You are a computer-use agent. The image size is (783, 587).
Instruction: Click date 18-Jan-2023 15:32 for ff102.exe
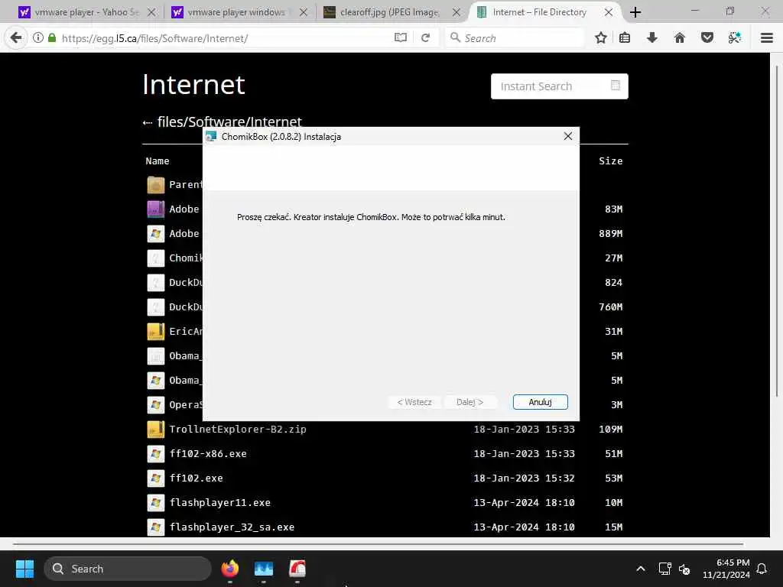tap(524, 478)
